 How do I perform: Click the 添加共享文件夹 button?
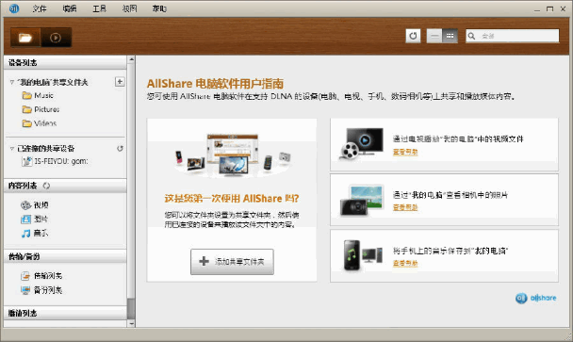[232, 262]
